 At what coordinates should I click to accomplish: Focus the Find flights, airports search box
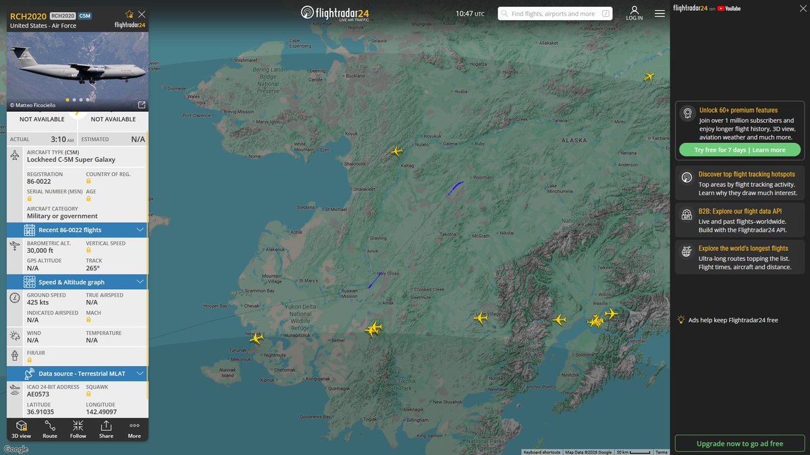(553, 13)
